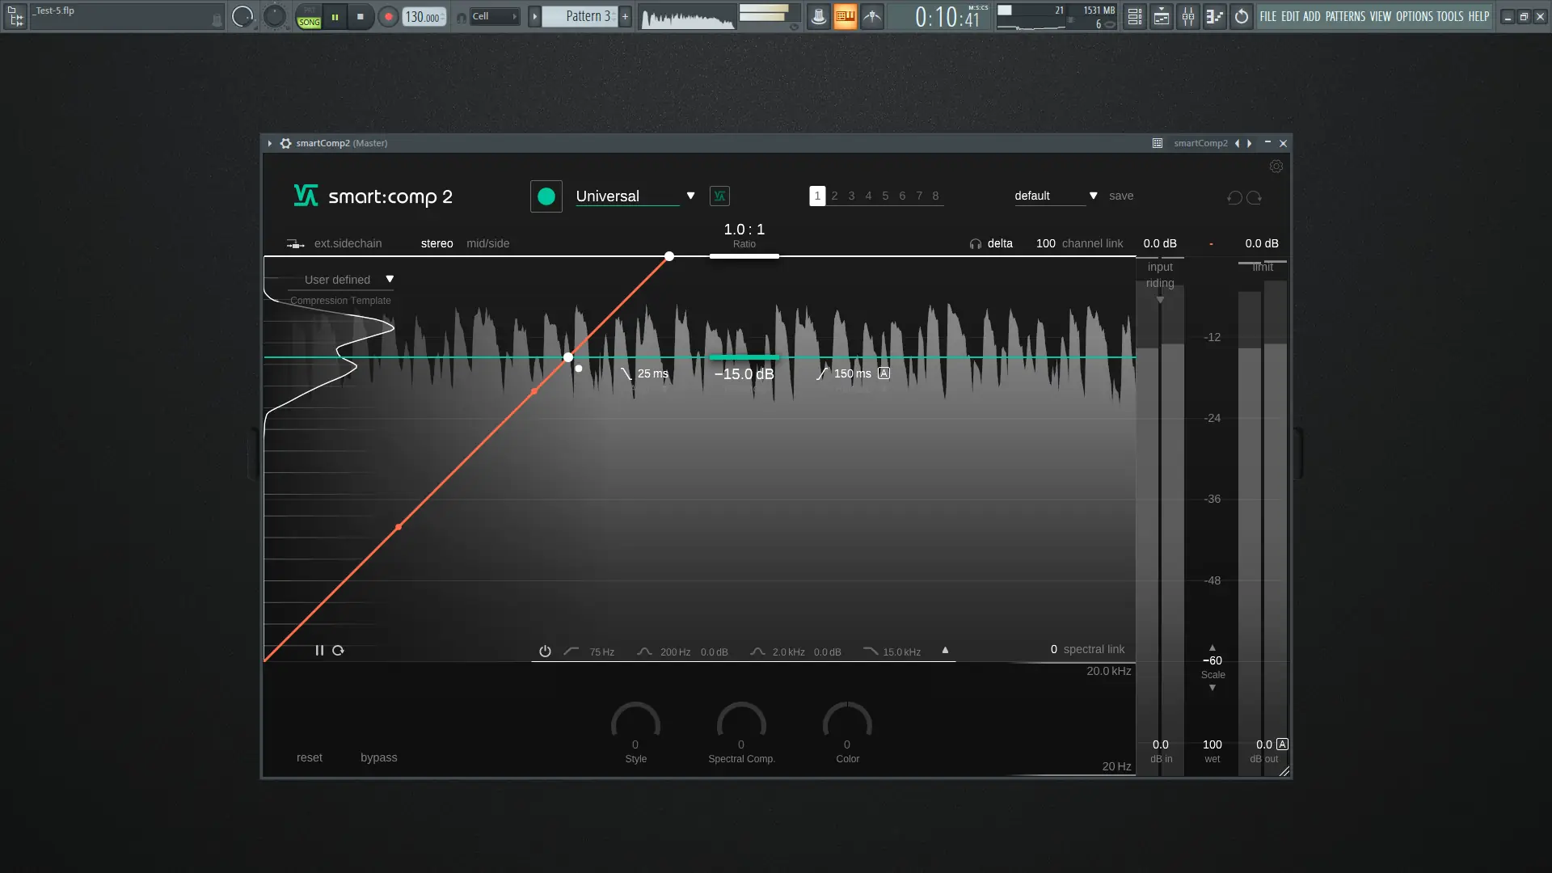This screenshot has height=873, width=1552.
Task: Click the redo arrow in smart:comp
Action: 1254,198
